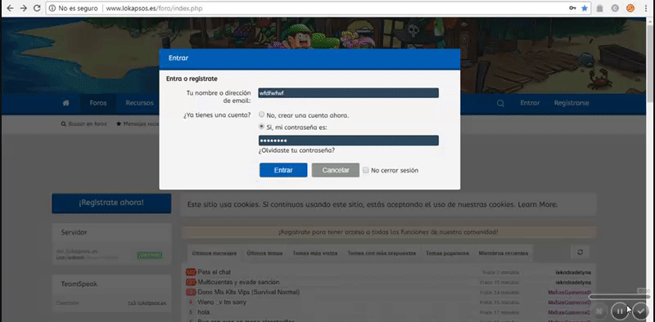Cancel the recording with the X button
Screen dimensions: 655x322
coord(599,311)
